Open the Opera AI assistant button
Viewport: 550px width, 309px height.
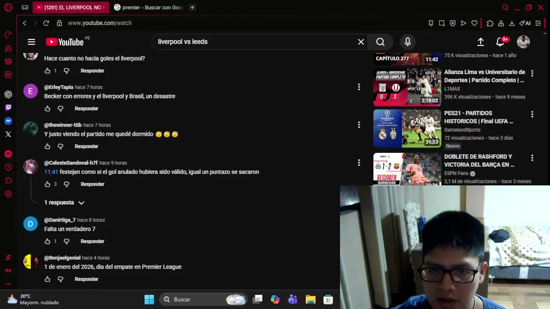[x=525, y=23]
